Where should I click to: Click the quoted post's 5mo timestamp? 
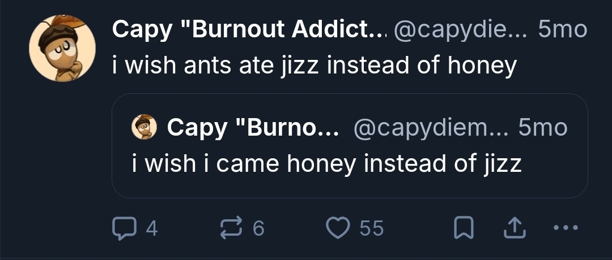click(x=542, y=128)
